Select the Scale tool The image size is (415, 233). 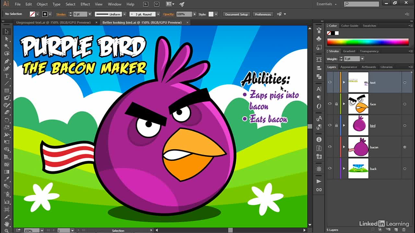[6, 127]
